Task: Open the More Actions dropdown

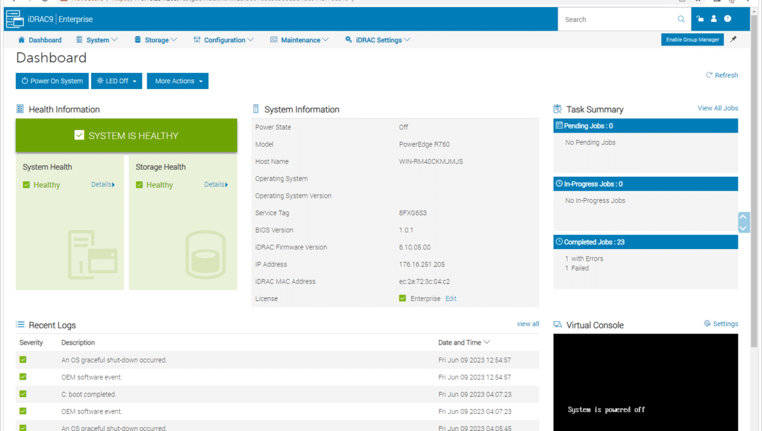Action: click(178, 81)
